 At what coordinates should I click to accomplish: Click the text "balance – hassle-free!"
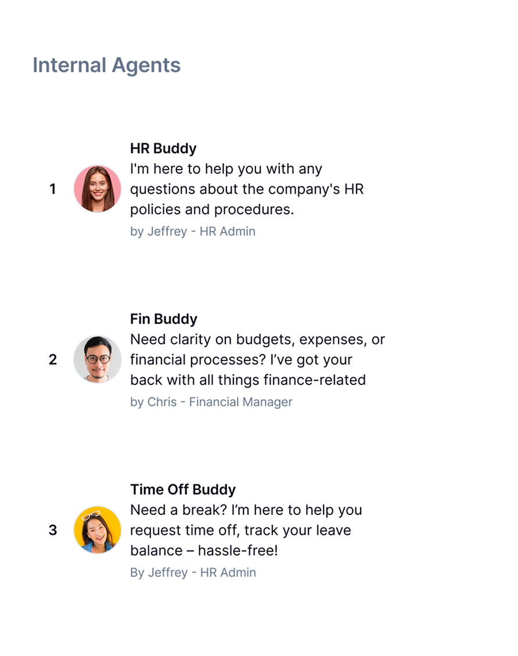[x=204, y=550]
